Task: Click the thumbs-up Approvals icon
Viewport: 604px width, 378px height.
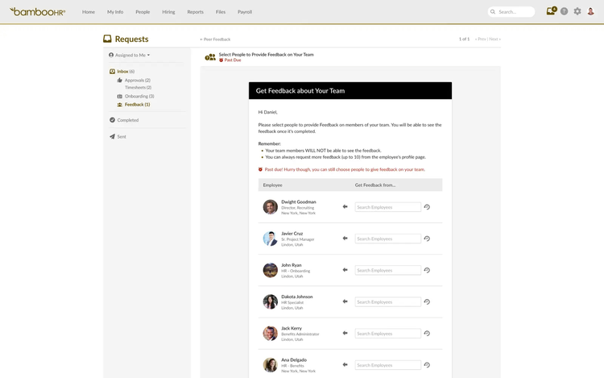Action: [119, 80]
